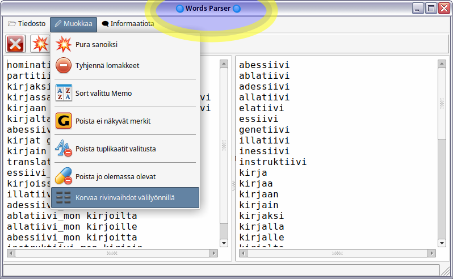
Task: Click the AZ sort icon in menu
Action: coord(64,93)
